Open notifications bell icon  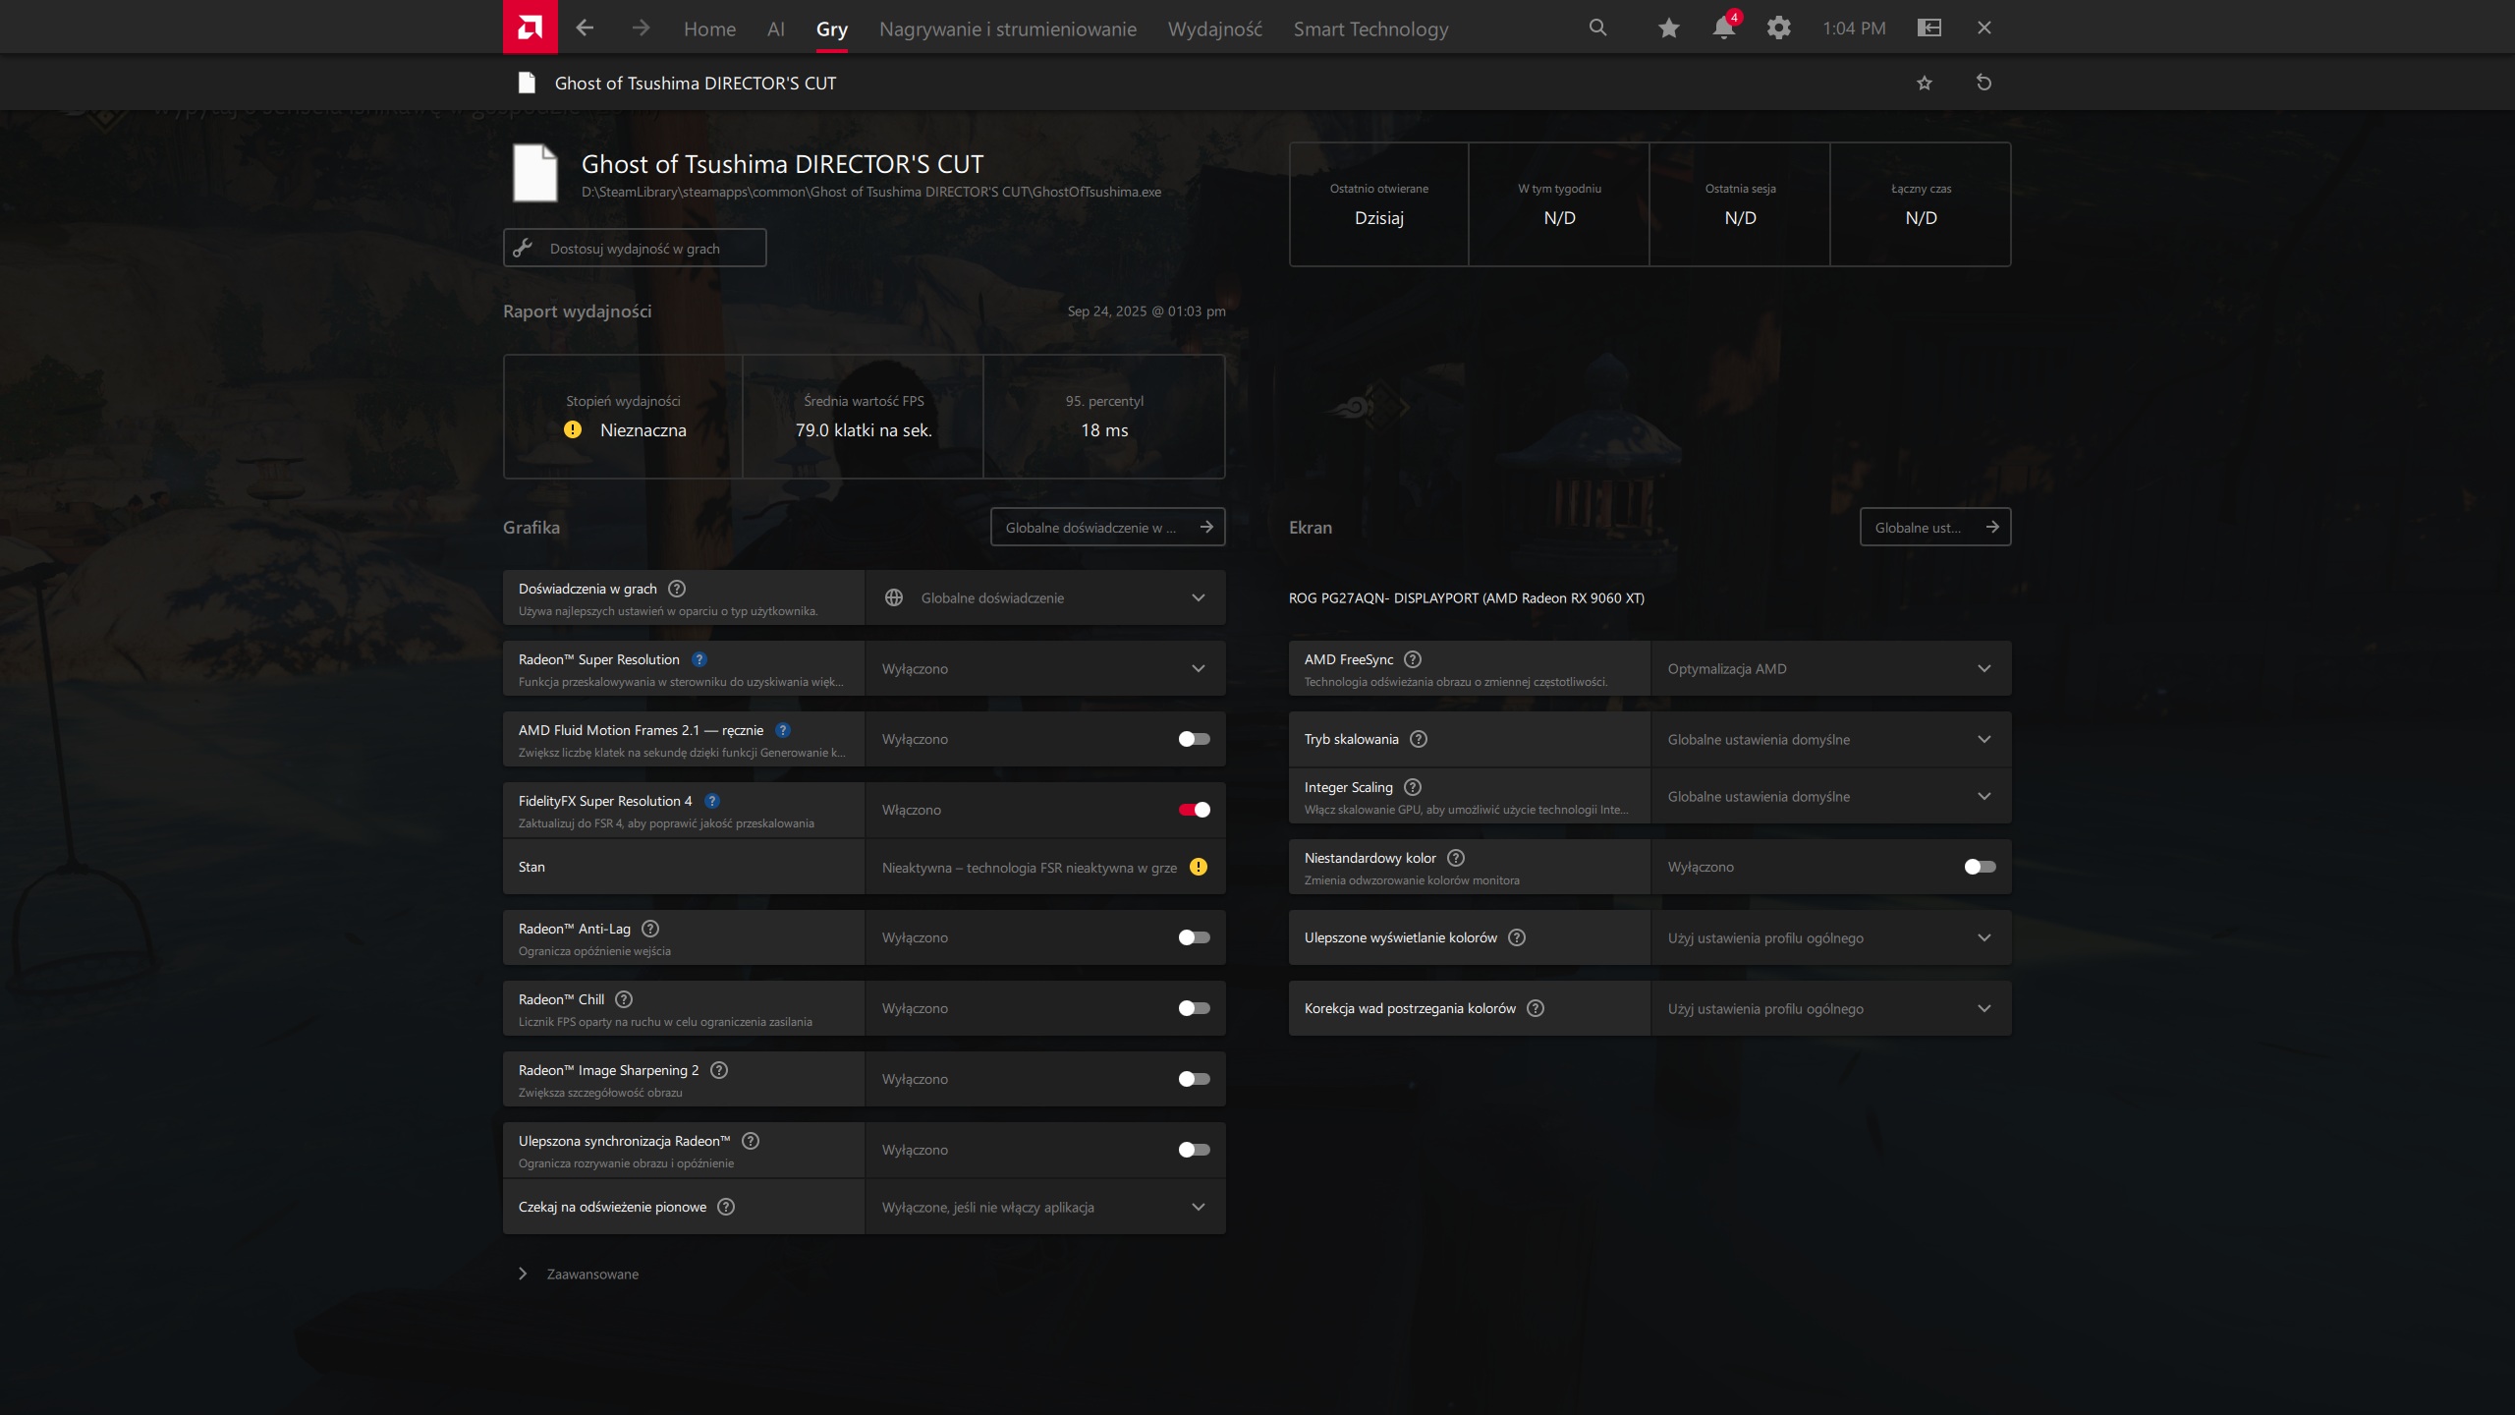coord(1724,28)
